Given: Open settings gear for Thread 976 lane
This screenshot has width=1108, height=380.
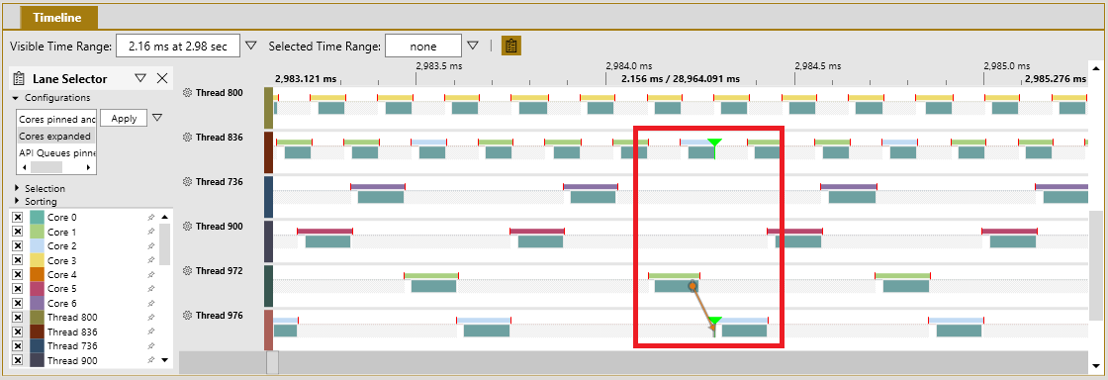Looking at the screenshot, I should point(187,315).
